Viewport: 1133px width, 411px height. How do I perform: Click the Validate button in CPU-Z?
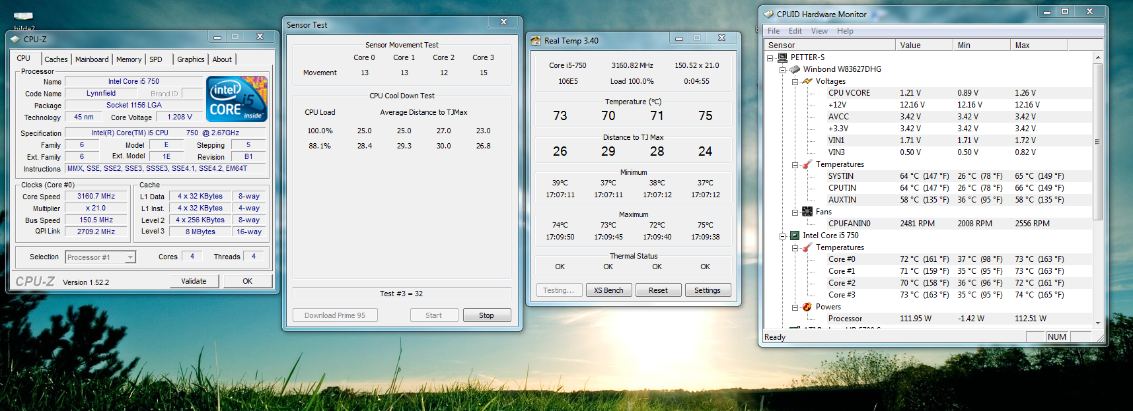194,281
